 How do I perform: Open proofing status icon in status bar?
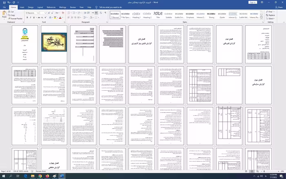point(32,171)
